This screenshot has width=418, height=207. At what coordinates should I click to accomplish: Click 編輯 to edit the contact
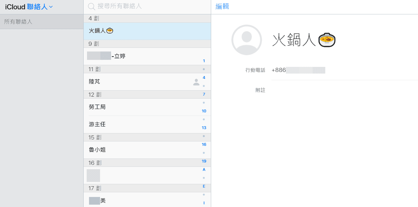point(222,6)
